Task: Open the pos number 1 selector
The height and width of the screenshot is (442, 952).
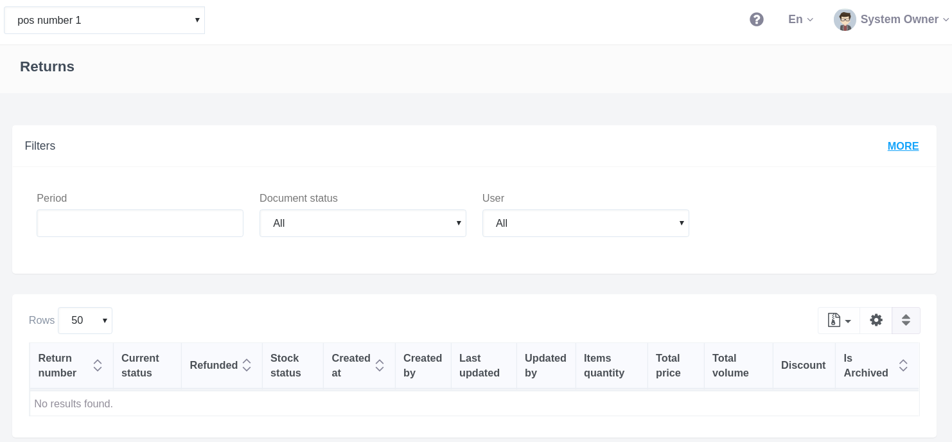Action: click(x=104, y=21)
